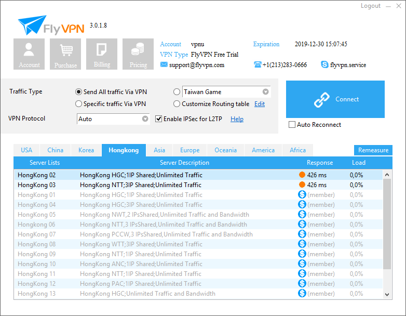Click the support email envelope icon
406x316 pixels.
coord(164,64)
